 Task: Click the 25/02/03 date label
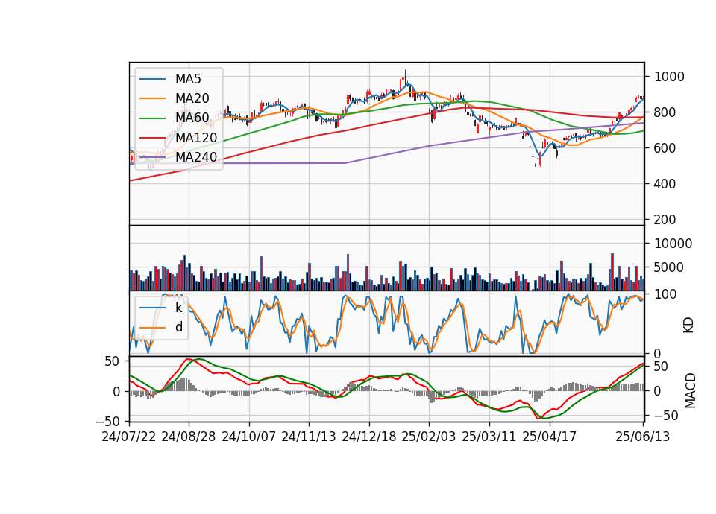pyautogui.click(x=429, y=437)
